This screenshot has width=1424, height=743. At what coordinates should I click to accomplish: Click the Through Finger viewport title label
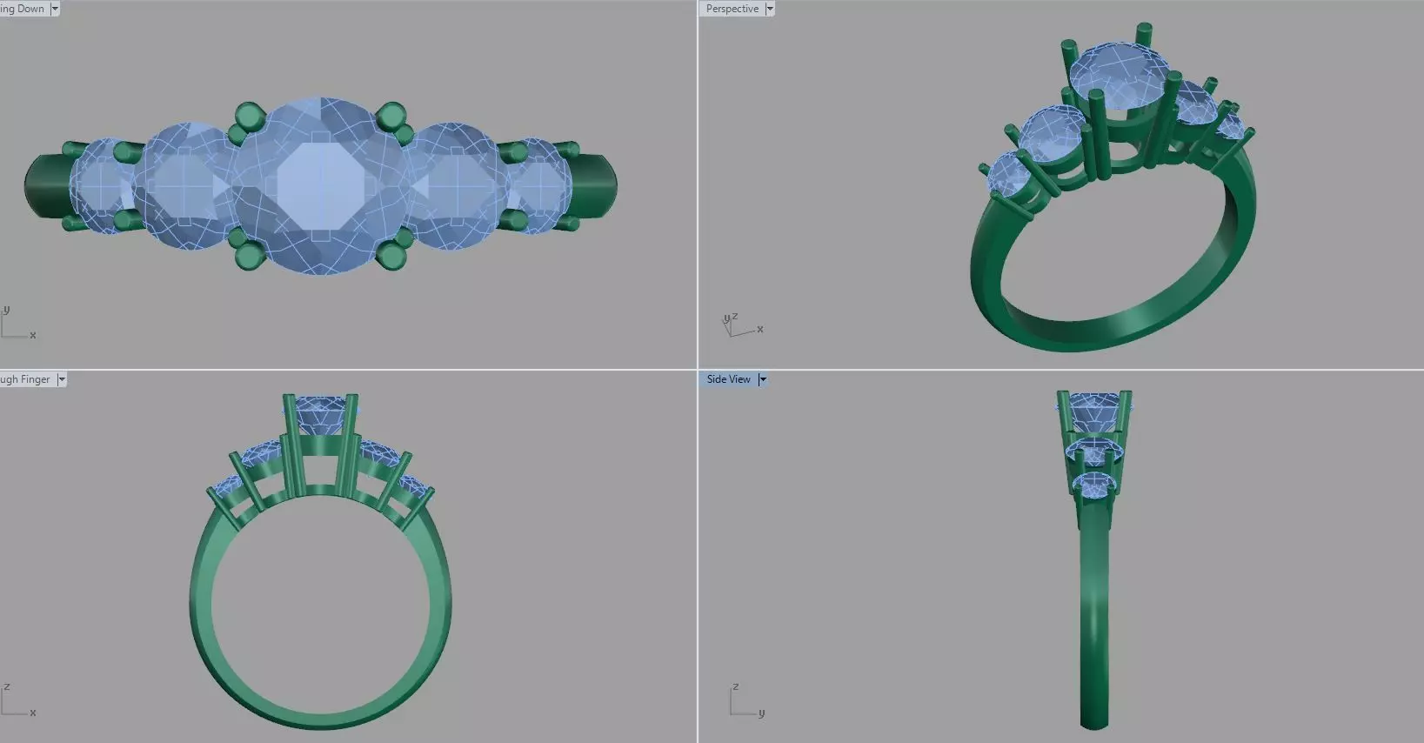tap(26, 379)
